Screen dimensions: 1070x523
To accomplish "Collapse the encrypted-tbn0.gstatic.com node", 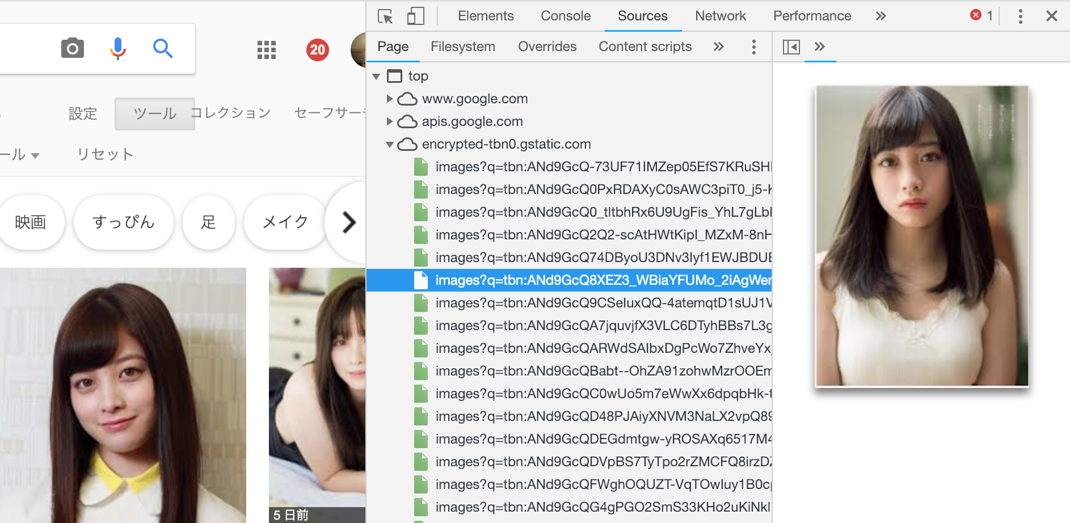I will (x=389, y=145).
